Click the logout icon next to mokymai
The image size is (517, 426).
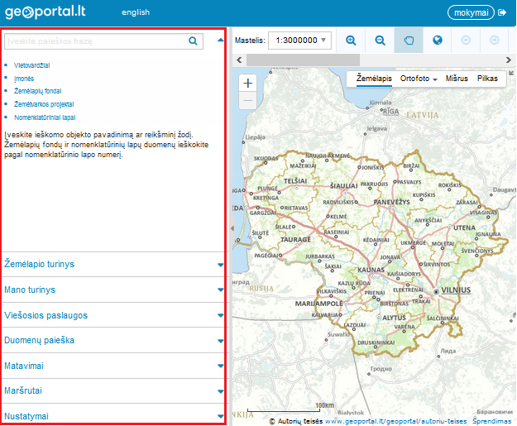click(502, 12)
